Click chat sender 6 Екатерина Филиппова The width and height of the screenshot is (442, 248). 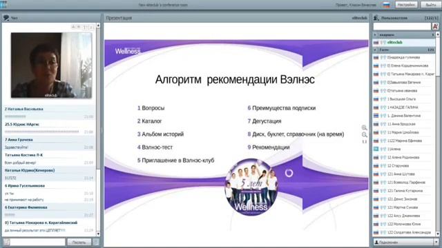[26, 207]
